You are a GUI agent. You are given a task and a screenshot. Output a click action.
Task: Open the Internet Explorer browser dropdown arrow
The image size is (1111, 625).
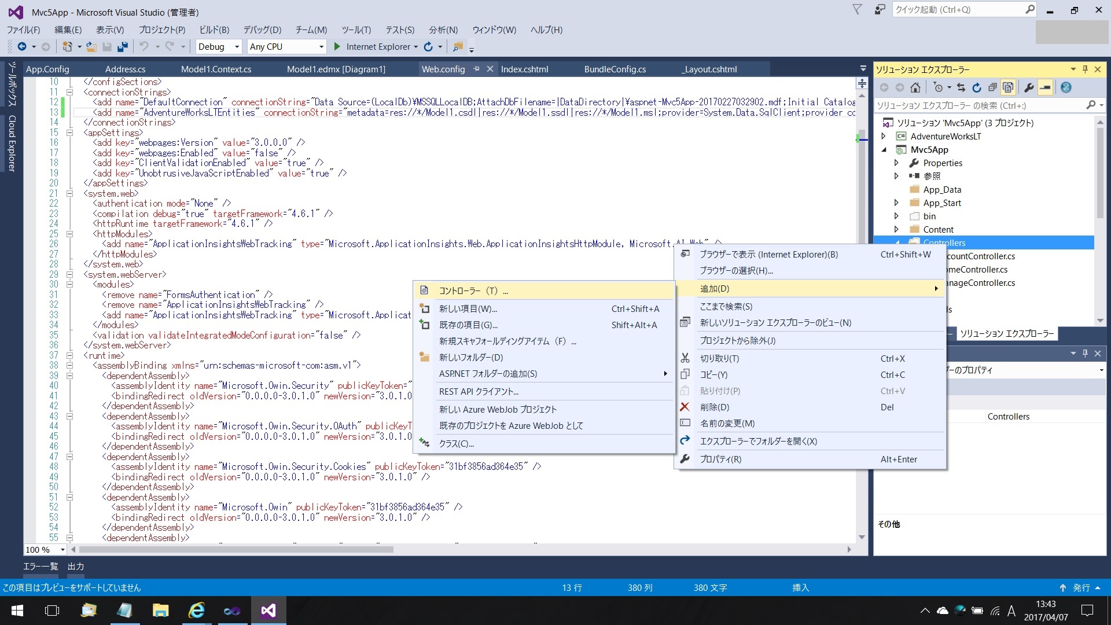pyautogui.click(x=415, y=47)
